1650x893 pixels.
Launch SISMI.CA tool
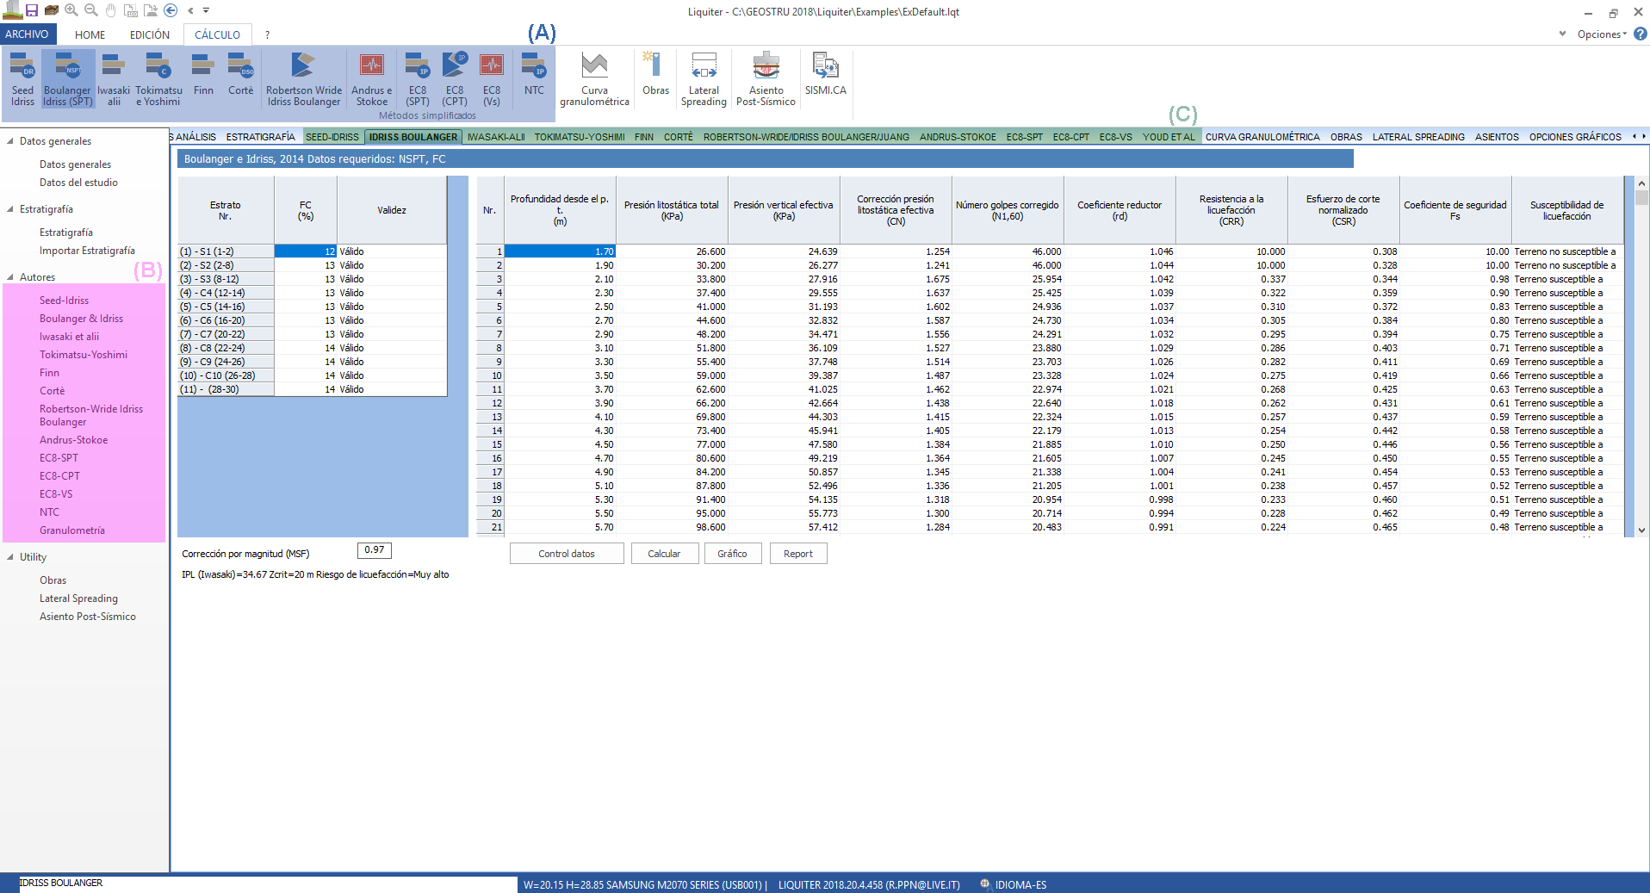coord(825,74)
